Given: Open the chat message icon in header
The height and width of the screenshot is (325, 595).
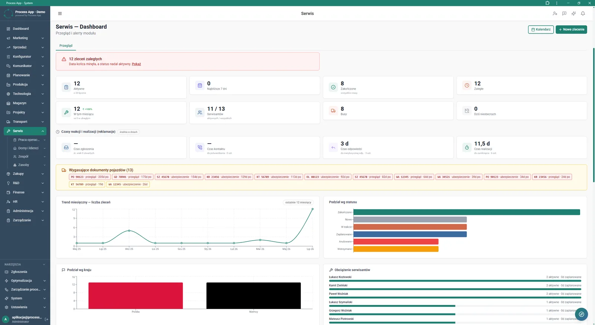Looking at the screenshot, I should (564, 13).
